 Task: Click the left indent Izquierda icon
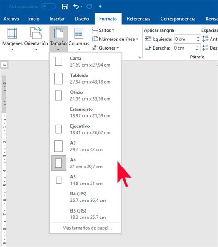148,39
